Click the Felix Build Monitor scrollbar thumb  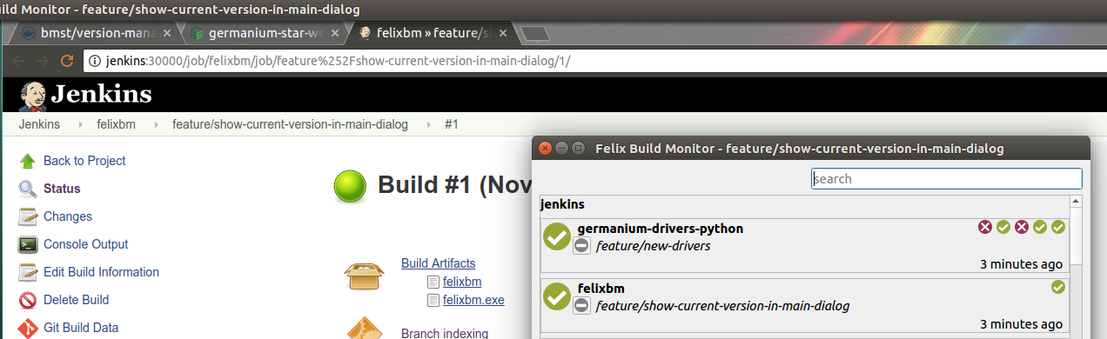point(1077,236)
